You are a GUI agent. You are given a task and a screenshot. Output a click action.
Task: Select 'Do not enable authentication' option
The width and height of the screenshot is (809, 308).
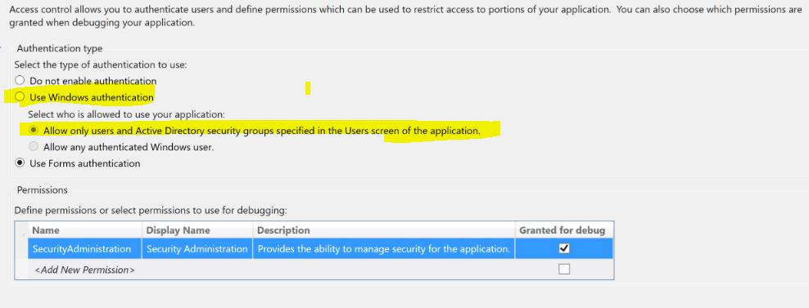(x=20, y=81)
